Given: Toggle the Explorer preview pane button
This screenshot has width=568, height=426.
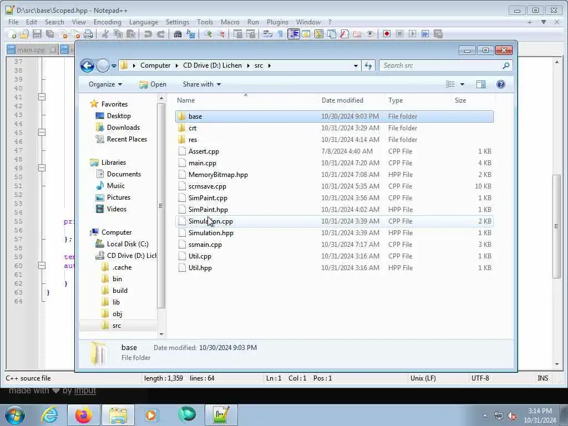Looking at the screenshot, I should [481, 84].
